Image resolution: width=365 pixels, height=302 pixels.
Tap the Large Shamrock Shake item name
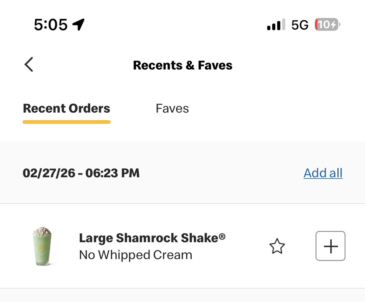coord(148,238)
